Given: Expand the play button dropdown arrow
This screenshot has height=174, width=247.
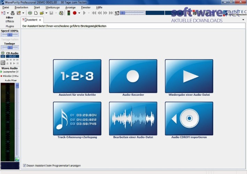Looking at the screenshot, I should (x=89, y=13).
